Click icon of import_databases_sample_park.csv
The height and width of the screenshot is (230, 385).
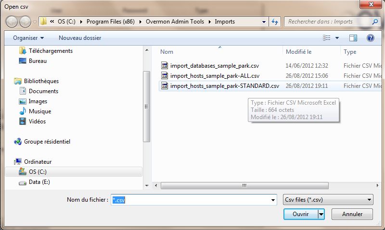(165, 65)
